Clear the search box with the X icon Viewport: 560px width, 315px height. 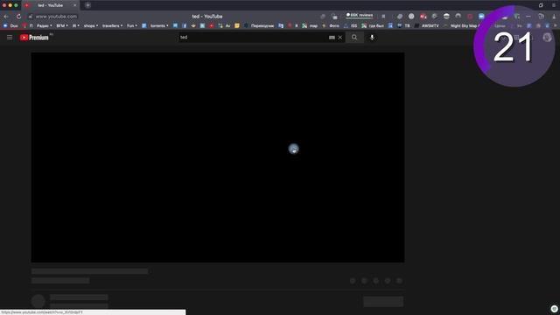point(340,37)
